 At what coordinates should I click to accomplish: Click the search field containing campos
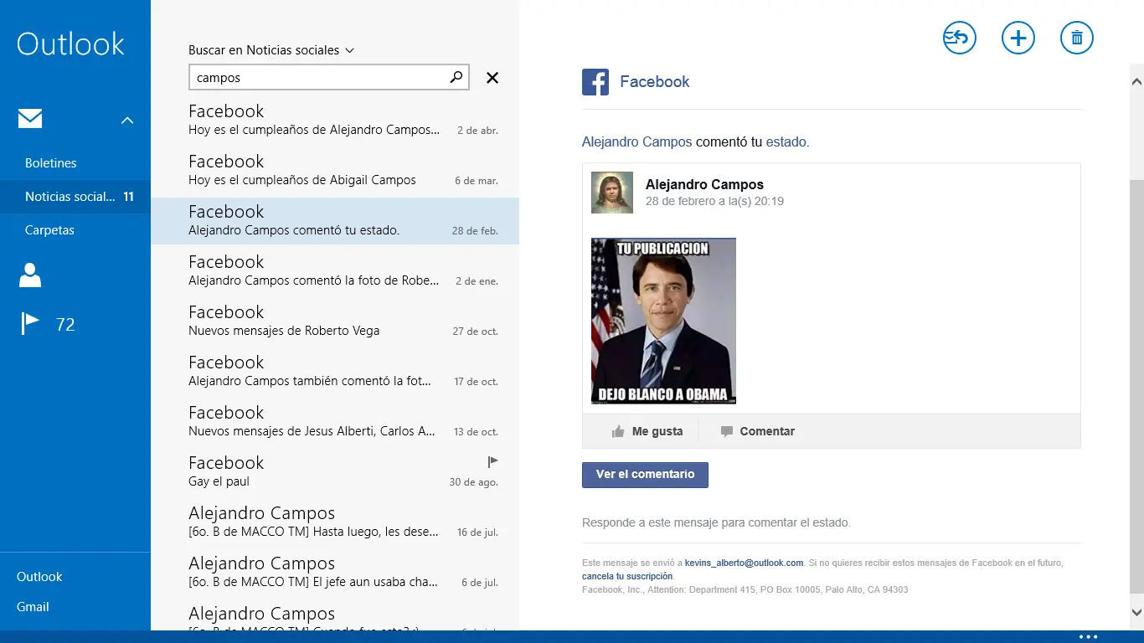[x=328, y=78]
